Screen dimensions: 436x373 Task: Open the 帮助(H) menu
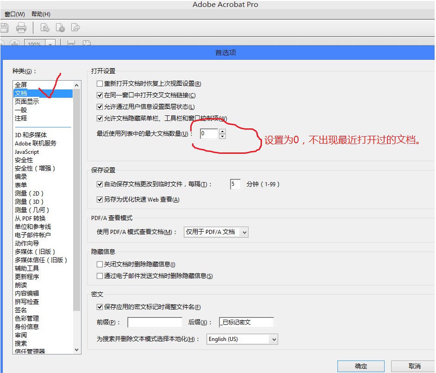(41, 14)
